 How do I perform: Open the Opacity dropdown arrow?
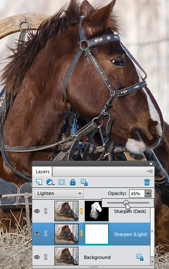tap(148, 194)
